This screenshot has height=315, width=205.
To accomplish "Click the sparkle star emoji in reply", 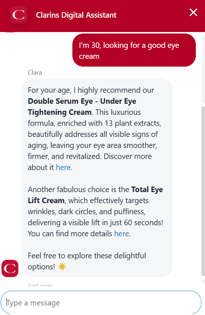I will click(x=62, y=267).
